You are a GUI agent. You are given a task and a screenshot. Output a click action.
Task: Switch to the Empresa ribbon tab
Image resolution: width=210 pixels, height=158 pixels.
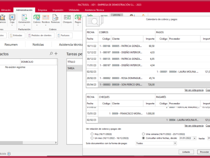pyautogui.click(x=43, y=10)
